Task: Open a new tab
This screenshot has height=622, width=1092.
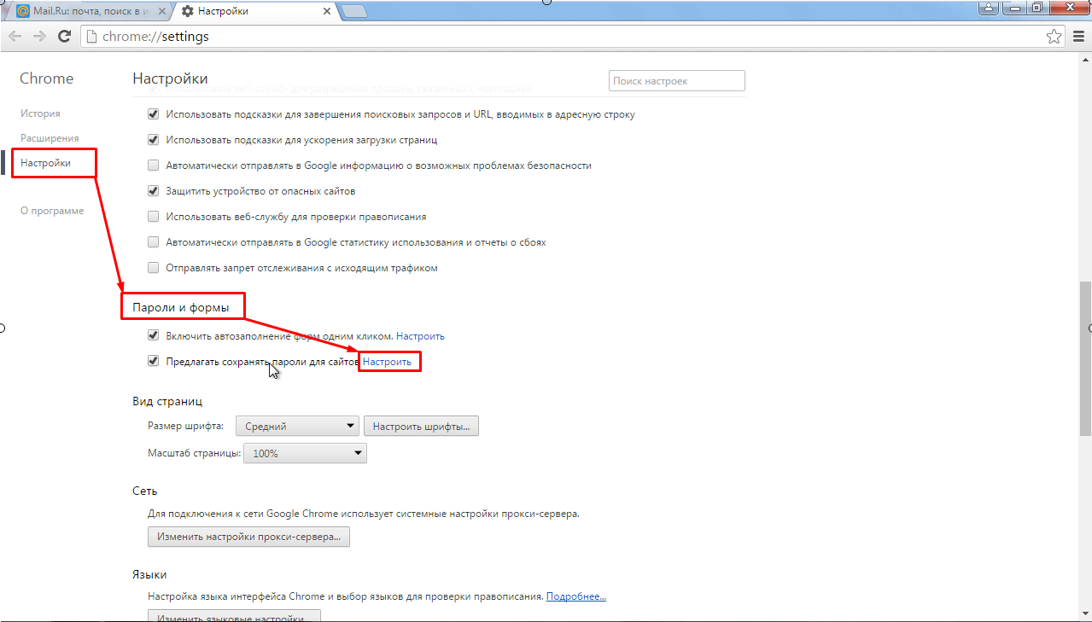Action: [x=353, y=12]
